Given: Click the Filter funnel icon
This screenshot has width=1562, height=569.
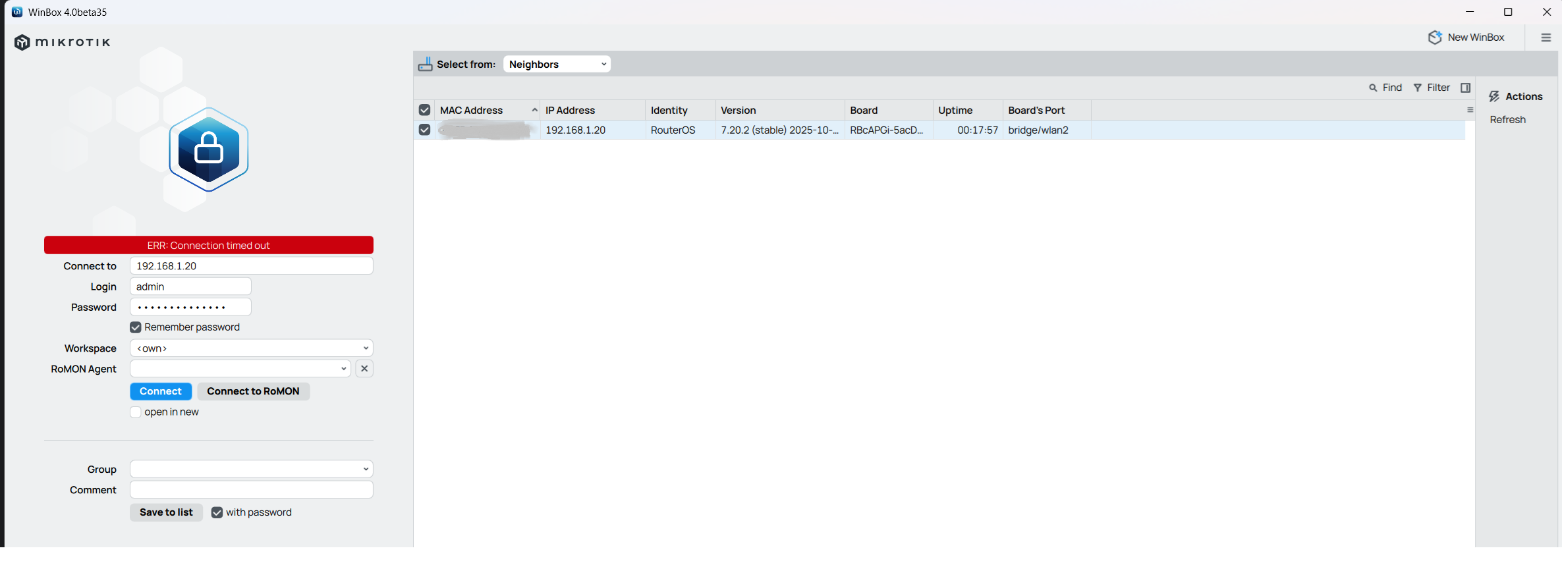Looking at the screenshot, I should 1418,88.
